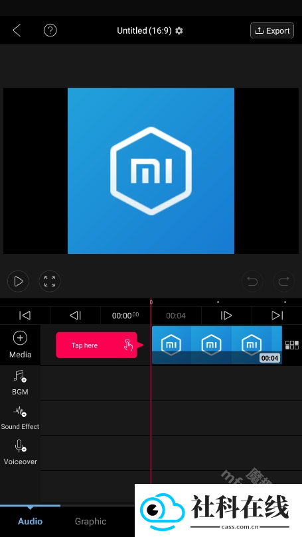Tap the 00:04 total duration readout
Image resolution: width=302 pixels, height=537 pixels.
pyautogui.click(x=176, y=316)
